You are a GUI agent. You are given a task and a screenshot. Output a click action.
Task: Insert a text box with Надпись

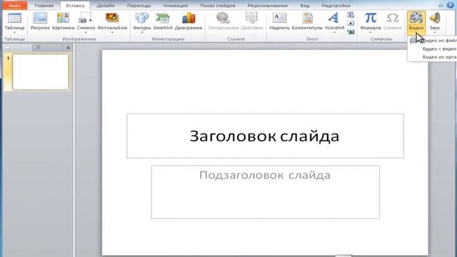(279, 19)
